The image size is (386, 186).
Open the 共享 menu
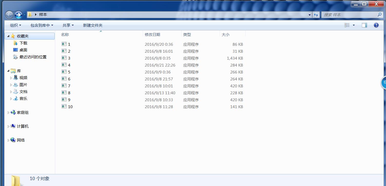pyautogui.click(x=68, y=25)
